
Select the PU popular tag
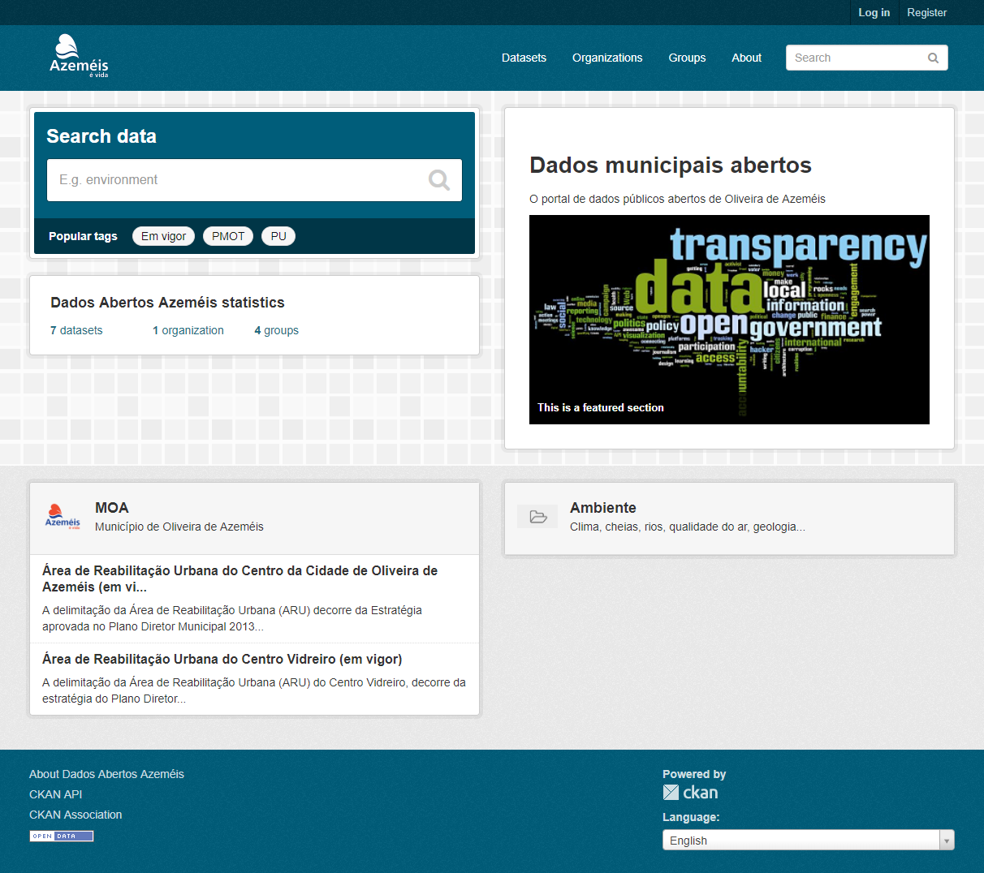[278, 236]
